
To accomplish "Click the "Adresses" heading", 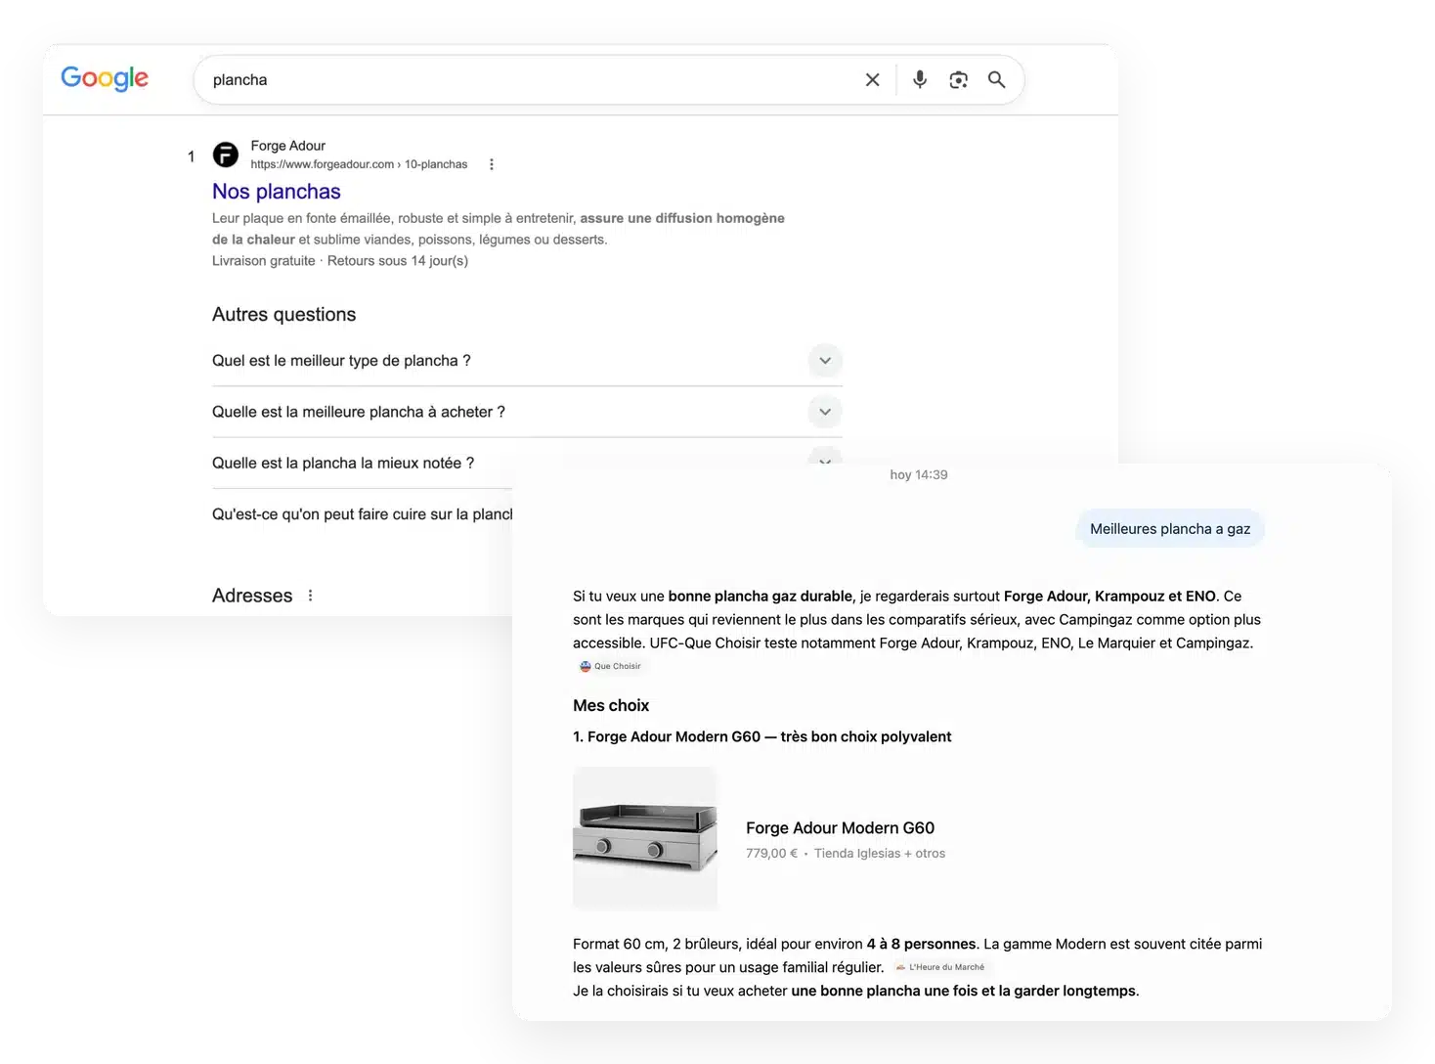I will [252, 596].
